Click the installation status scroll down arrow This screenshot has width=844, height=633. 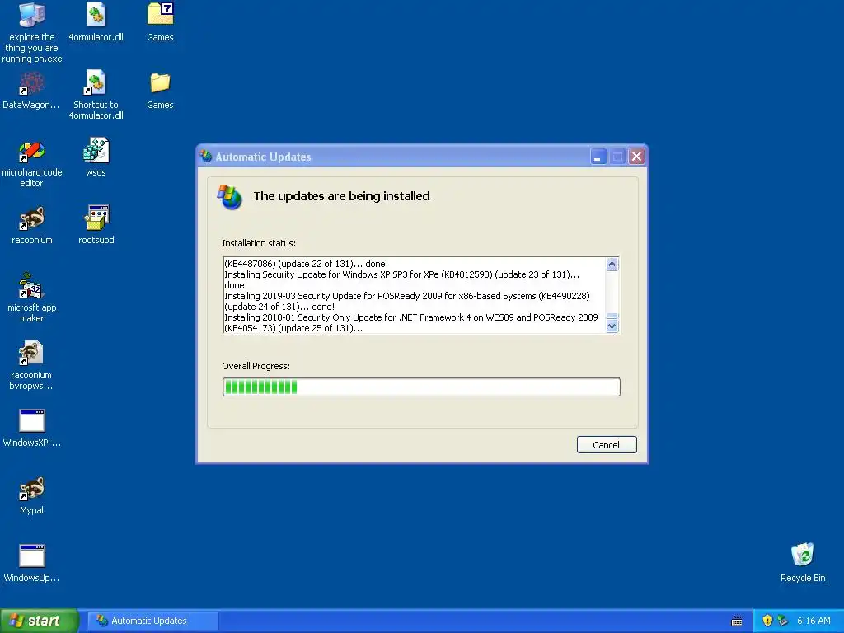tap(612, 326)
